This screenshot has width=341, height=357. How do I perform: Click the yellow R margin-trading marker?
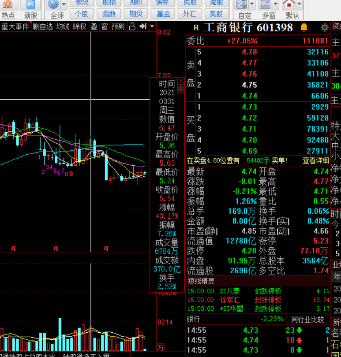click(196, 28)
